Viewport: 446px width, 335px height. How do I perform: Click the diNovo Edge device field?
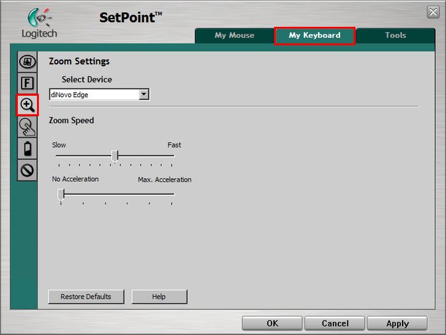pos(99,94)
